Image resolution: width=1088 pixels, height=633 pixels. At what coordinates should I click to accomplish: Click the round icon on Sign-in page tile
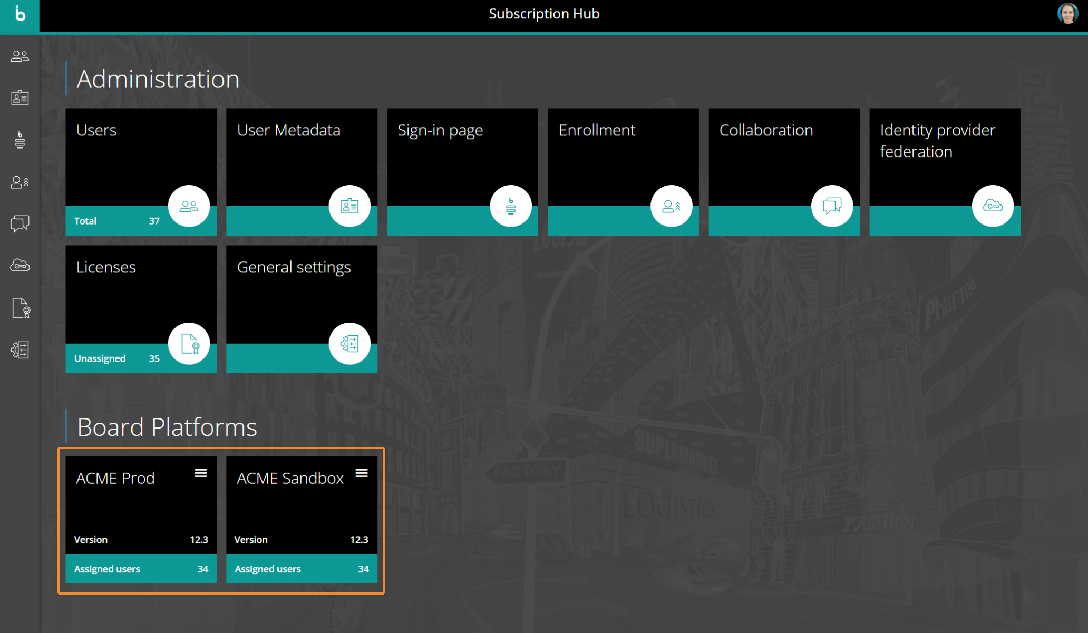pos(510,206)
